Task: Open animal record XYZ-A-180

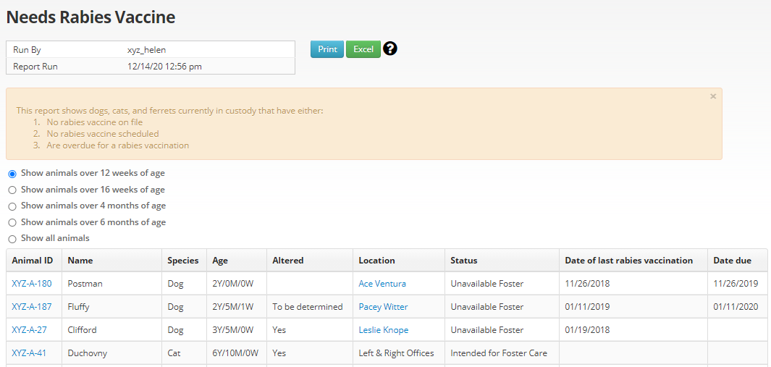Action: coord(32,284)
